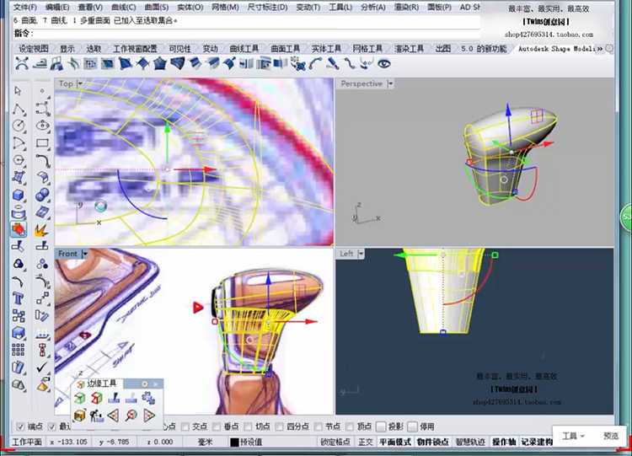The image size is (632, 456).
Task: Switch to the 曲线工具 toolbar tab
Action: point(244,49)
